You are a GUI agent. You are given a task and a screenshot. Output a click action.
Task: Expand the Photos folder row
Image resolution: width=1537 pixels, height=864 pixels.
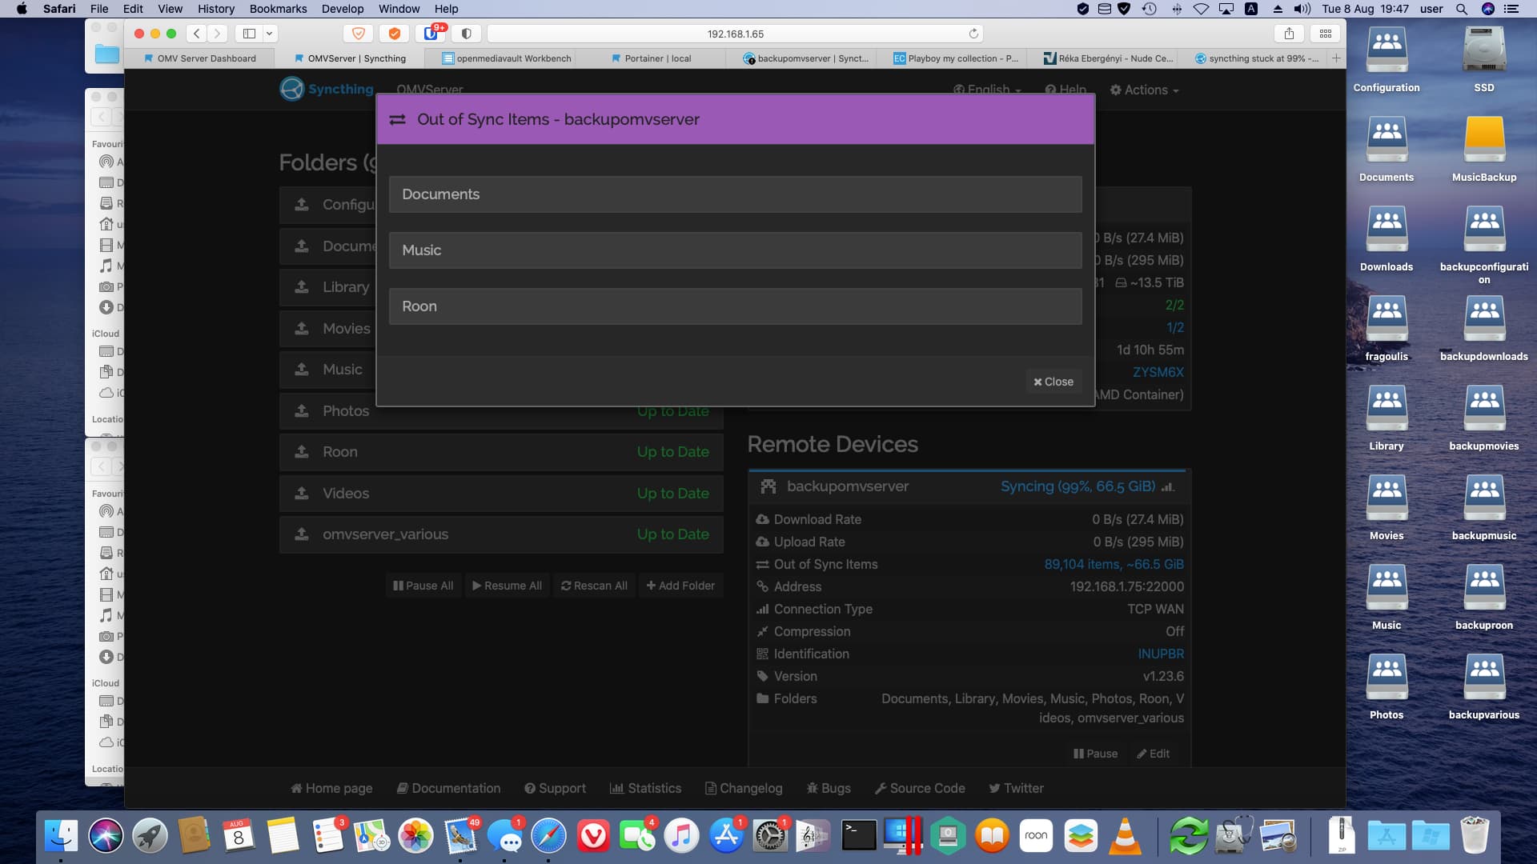(x=501, y=411)
